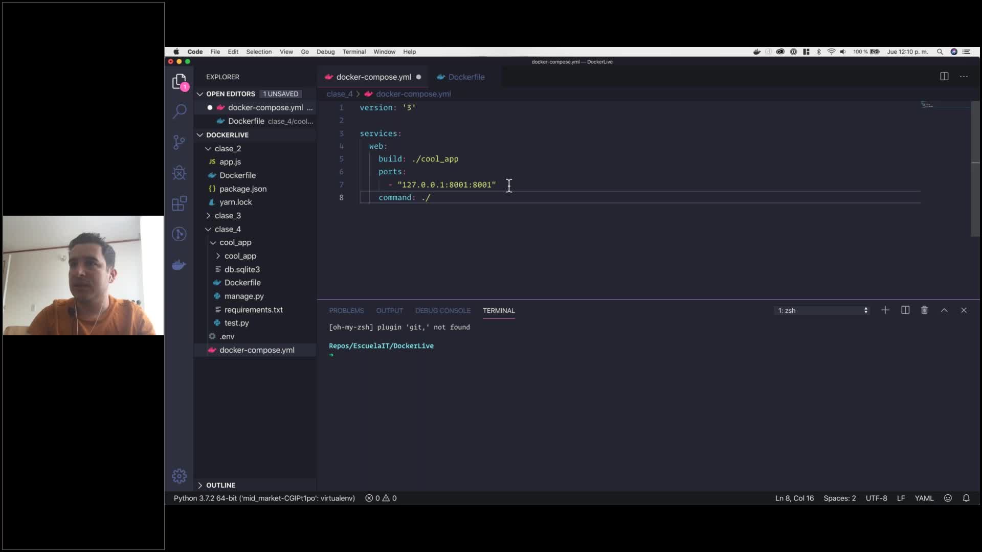Change interpreter via Python 3.7.2 status item
The width and height of the screenshot is (982, 552).
264,498
